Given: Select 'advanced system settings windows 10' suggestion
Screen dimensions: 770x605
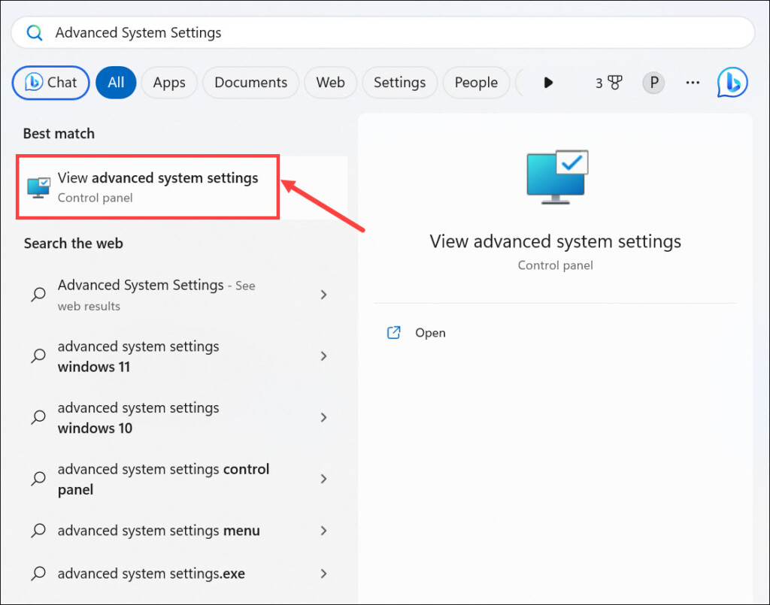Looking at the screenshot, I should click(x=138, y=417).
